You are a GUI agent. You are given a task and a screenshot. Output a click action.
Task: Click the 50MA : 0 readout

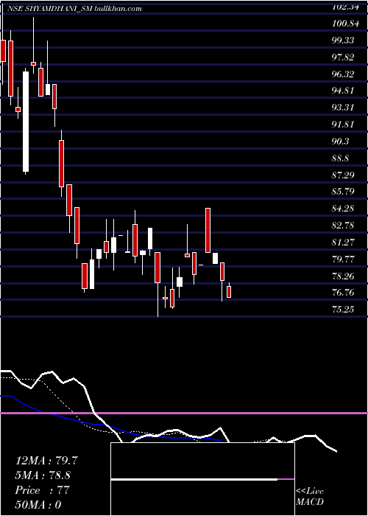[x=38, y=505]
